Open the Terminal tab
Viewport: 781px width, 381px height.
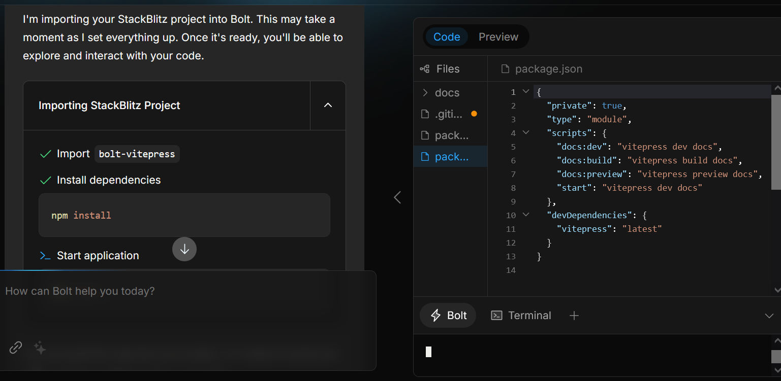point(521,316)
